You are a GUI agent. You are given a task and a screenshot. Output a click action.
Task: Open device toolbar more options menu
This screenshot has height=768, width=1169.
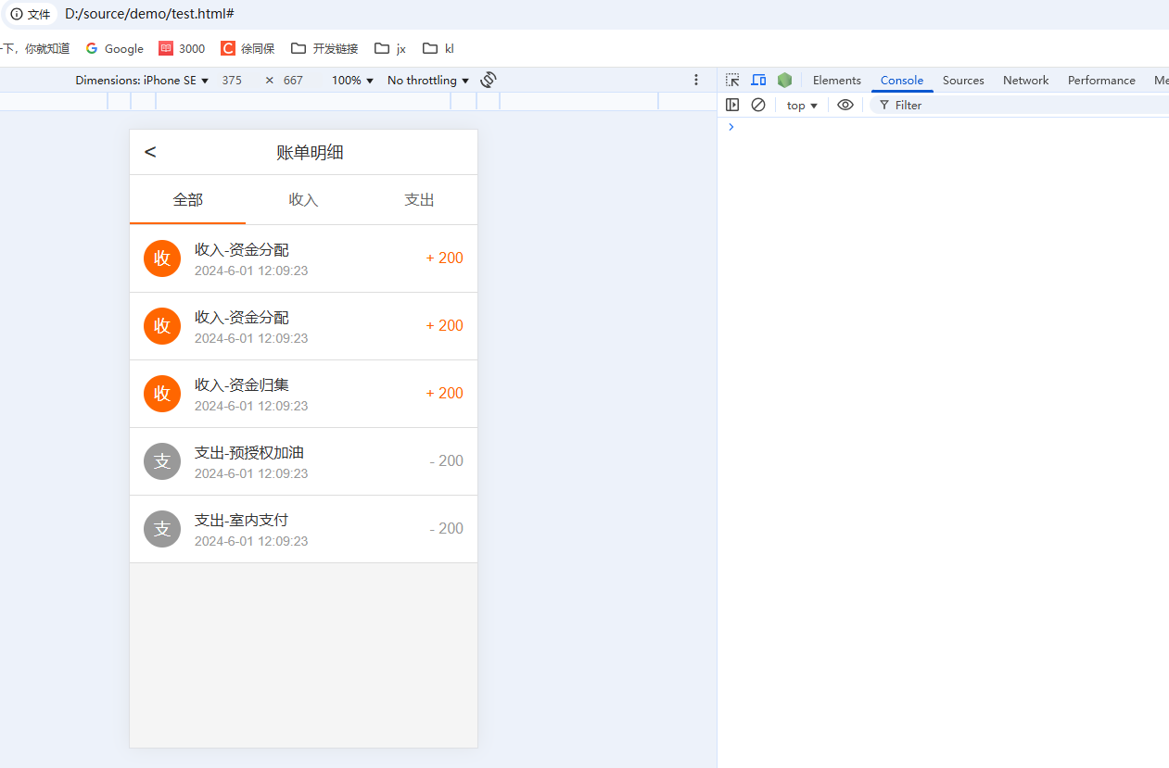(696, 80)
